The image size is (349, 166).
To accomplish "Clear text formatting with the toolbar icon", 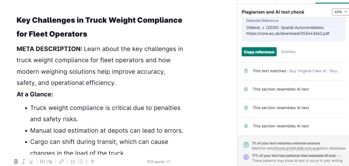I will (x=92, y=162).
